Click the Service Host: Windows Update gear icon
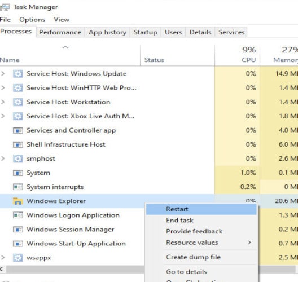This screenshot has width=298, height=282. click(x=17, y=74)
